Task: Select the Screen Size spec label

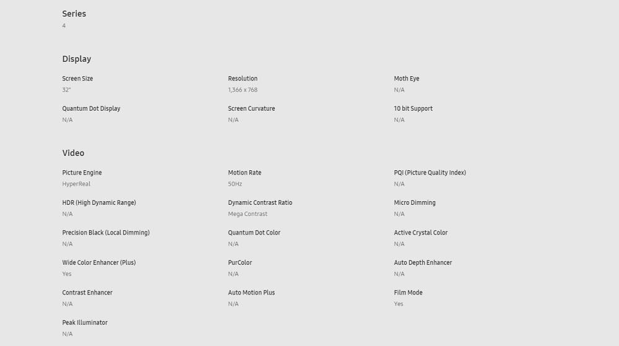Action: point(77,79)
